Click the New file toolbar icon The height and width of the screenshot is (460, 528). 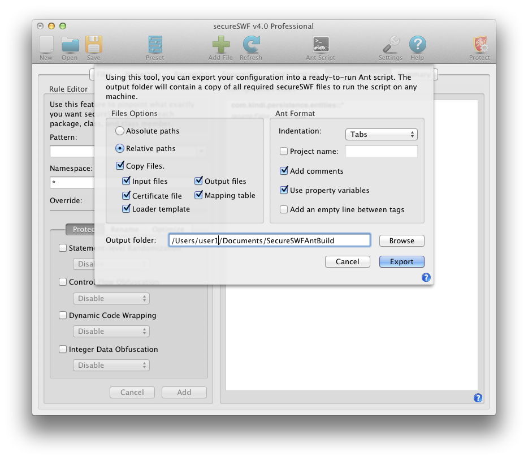(46, 45)
